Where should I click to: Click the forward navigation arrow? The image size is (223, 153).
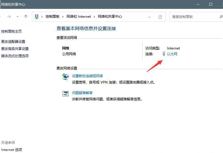[9, 17]
